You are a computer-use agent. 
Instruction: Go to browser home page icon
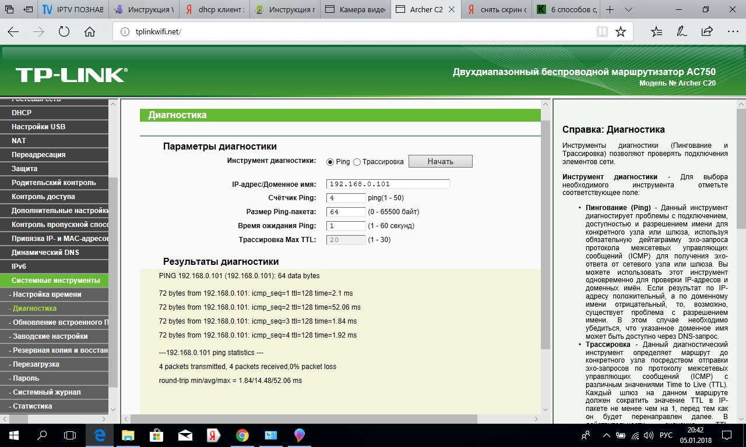(90, 32)
